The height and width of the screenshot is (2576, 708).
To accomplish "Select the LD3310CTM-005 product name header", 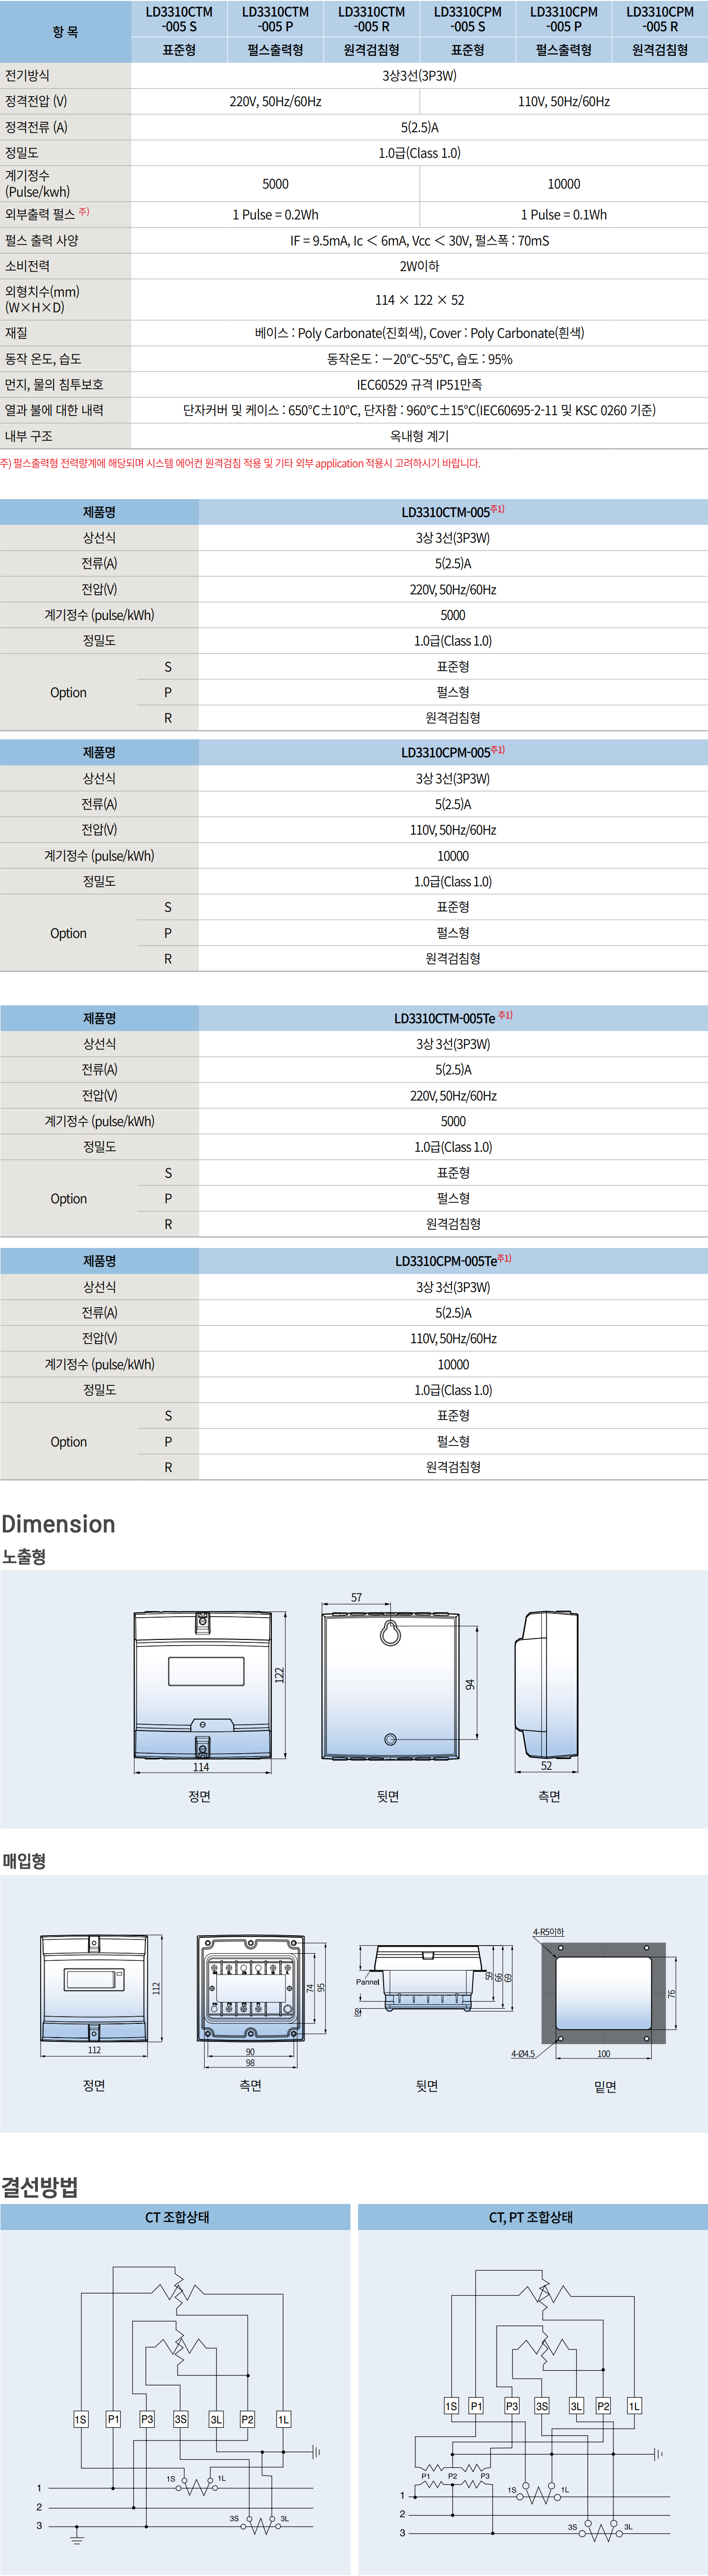I will click(453, 511).
